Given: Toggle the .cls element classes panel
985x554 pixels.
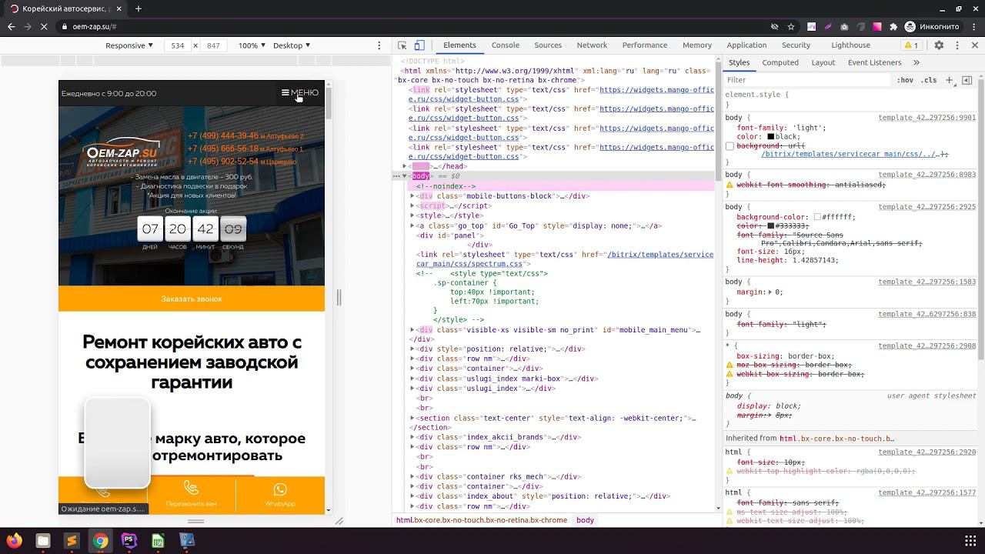Looking at the screenshot, I should click(929, 80).
